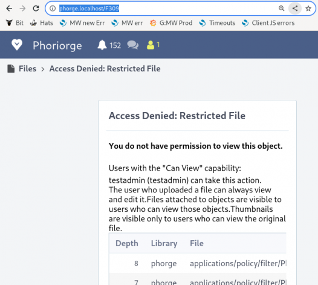Select the Depth column header
This screenshot has width=318, height=285.
(x=127, y=243)
